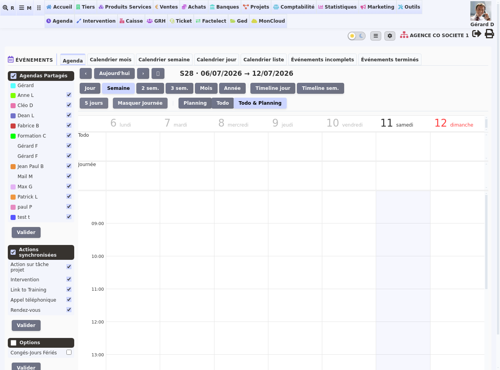Image resolution: width=500 pixels, height=370 pixels.
Task: Open the MonCloud module
Action: (268, 21)
